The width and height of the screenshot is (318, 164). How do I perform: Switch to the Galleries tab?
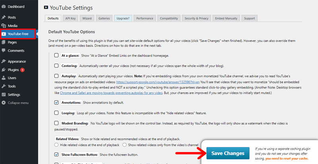click(x=104, y=18)
